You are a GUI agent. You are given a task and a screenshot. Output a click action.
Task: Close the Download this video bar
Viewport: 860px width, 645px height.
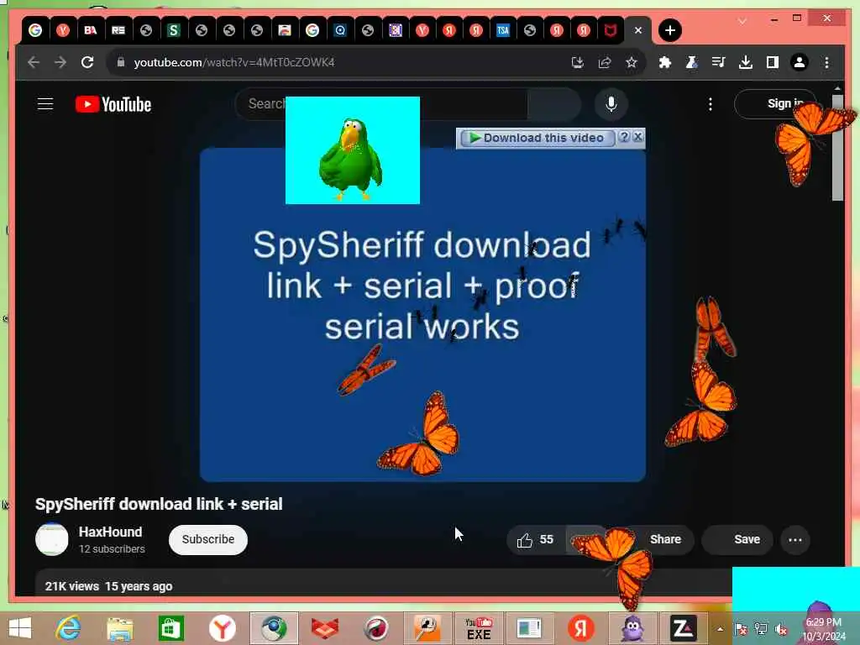[x=638, y=137]
